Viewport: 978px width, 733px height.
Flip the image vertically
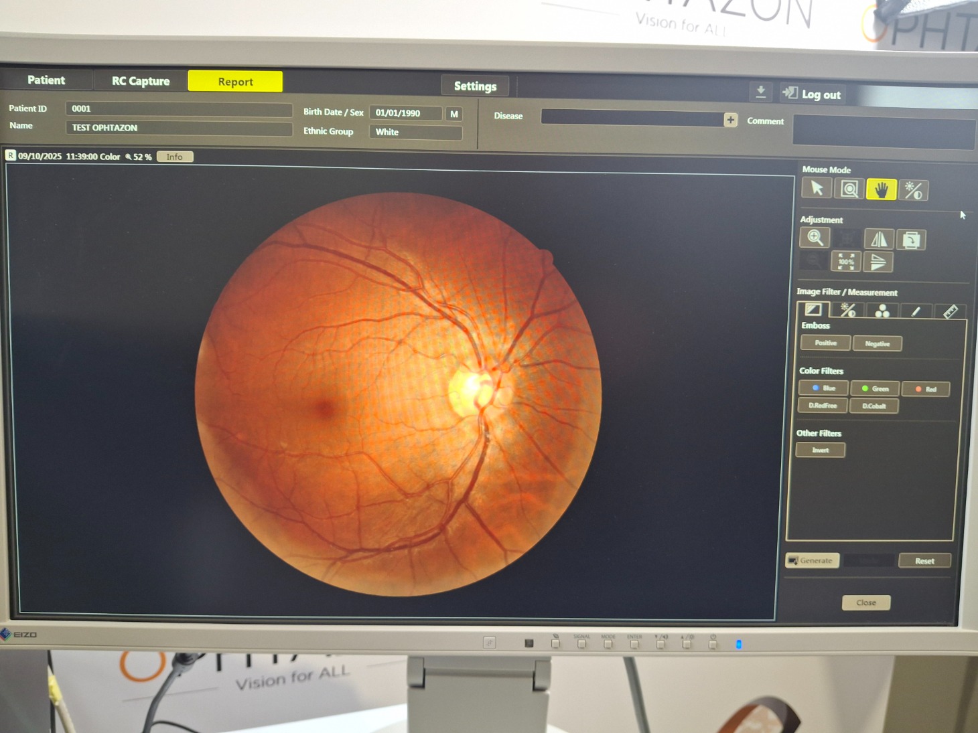click(x=878, y=262)
